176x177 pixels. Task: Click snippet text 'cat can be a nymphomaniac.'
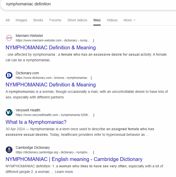click(28, 60)
